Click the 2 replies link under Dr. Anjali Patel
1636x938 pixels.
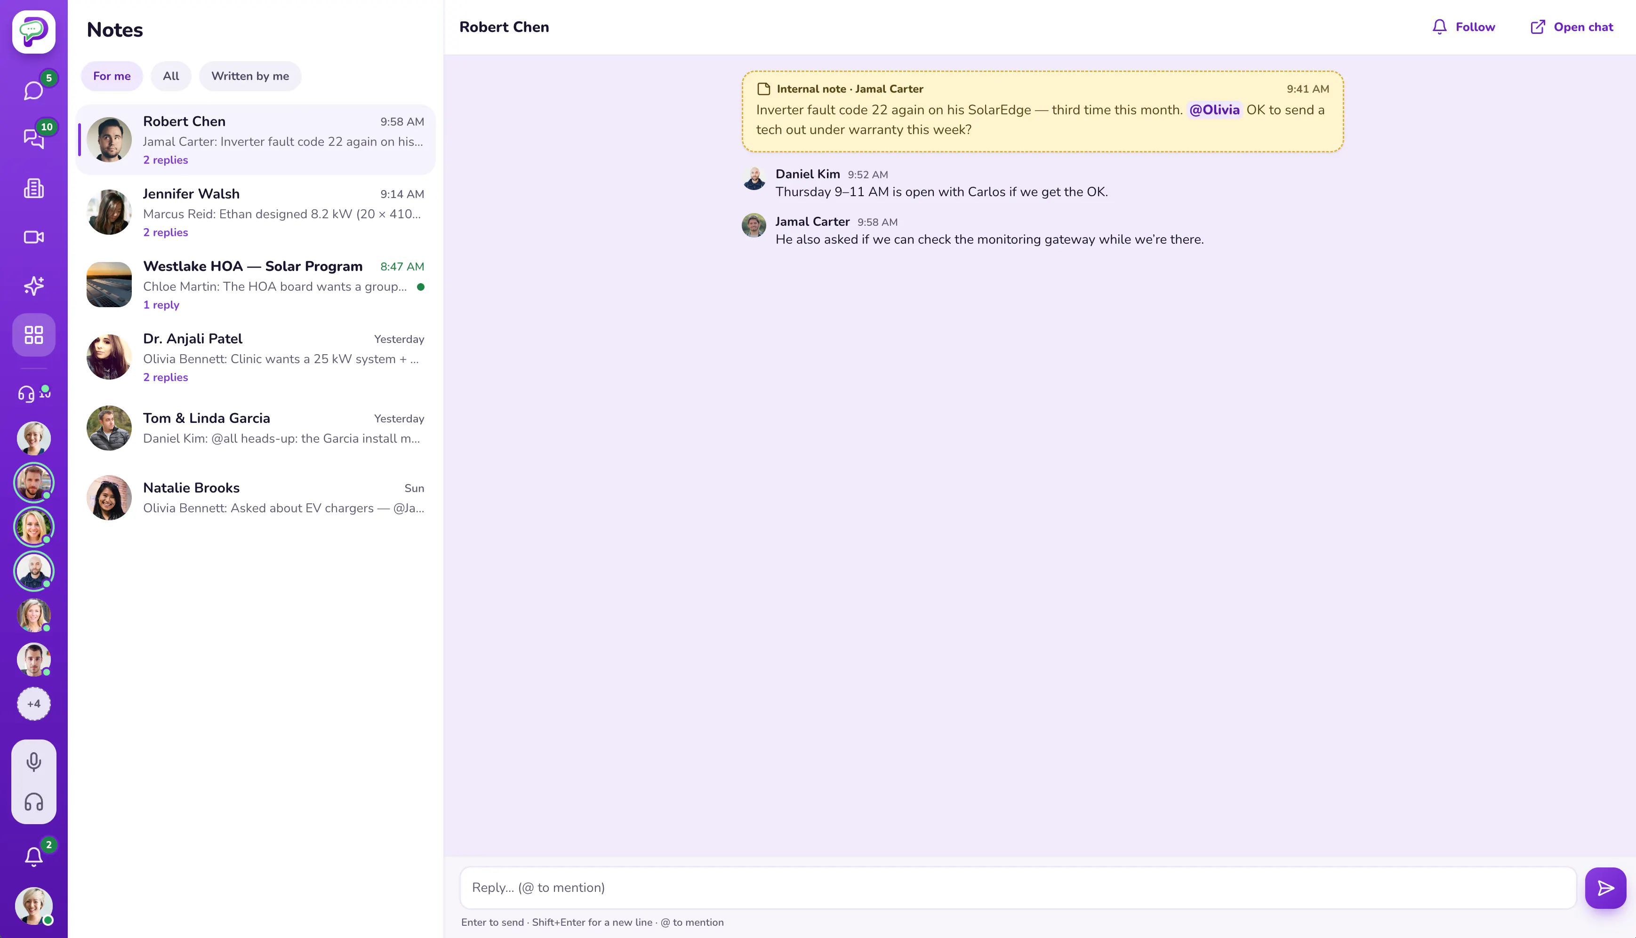(166, 377)
